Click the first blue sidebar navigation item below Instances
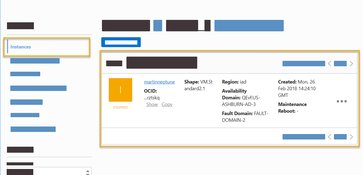The width and height of the screenshot is (363, 175). [35, 61]
